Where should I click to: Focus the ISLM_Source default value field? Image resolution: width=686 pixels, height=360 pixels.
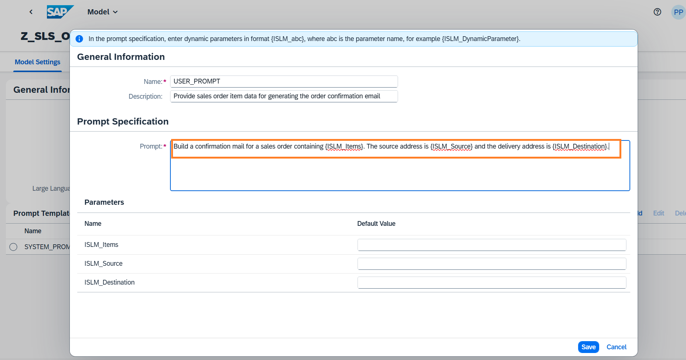pyautogui.click(x=491, y=264)
